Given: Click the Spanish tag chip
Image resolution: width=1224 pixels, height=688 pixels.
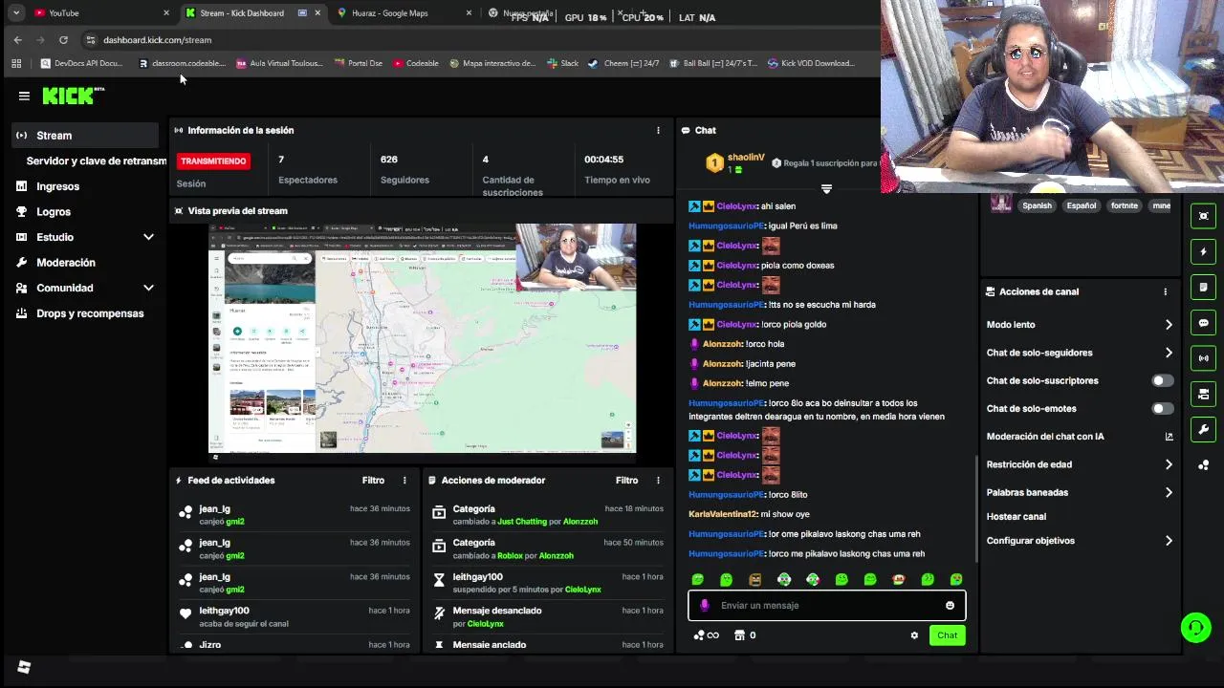Looking at the screenshot, I should tap(1037, 205).
